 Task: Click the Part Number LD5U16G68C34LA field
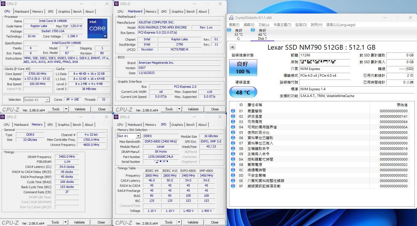click(161, 157)
